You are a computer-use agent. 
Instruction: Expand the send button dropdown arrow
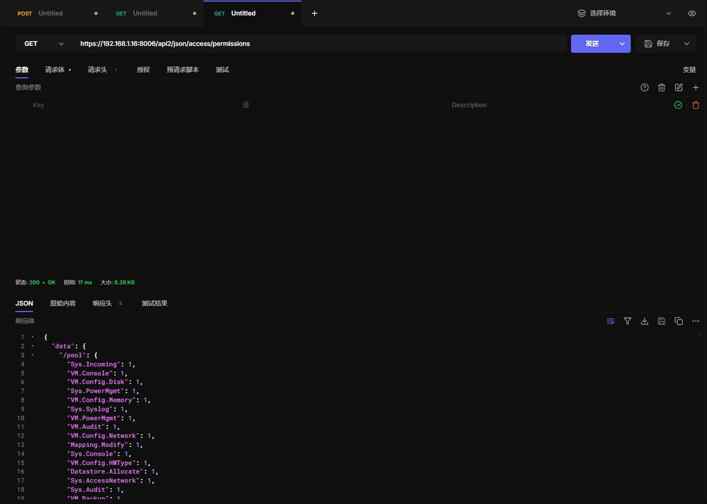coord(622,44)
